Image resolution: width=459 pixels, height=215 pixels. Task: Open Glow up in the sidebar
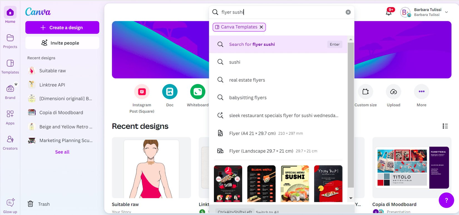[10, 206]
